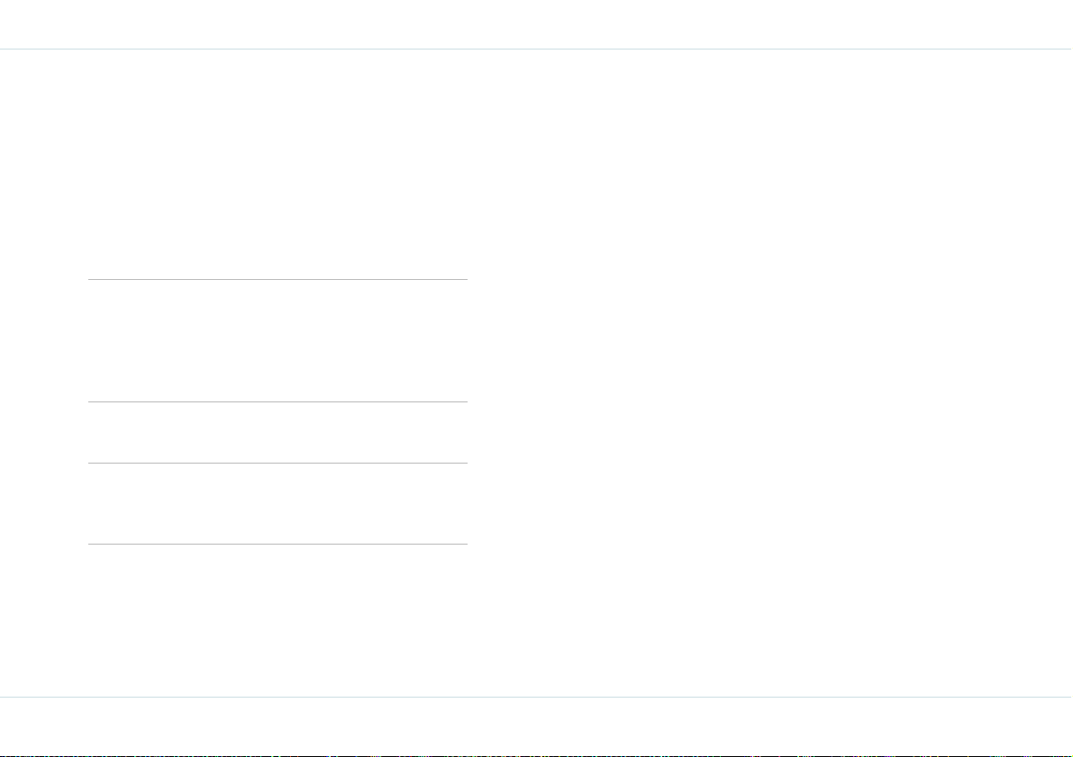
Task: Click the right end of the first divider
Action: [466, 279]
